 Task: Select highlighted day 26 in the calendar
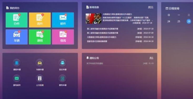(x=189, y=21)
